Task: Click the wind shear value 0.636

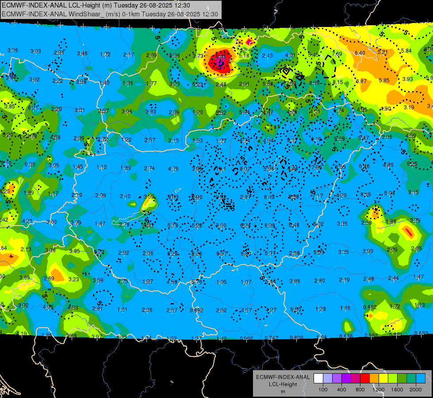Action: point(346,336)
